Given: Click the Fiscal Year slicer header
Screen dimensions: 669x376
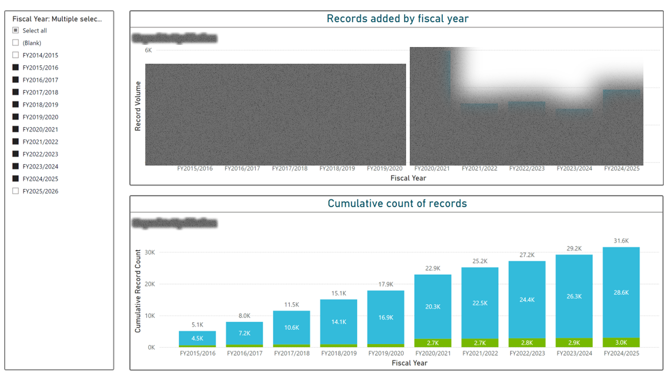Looking at the screenshot, I should (x=57, y=19).
